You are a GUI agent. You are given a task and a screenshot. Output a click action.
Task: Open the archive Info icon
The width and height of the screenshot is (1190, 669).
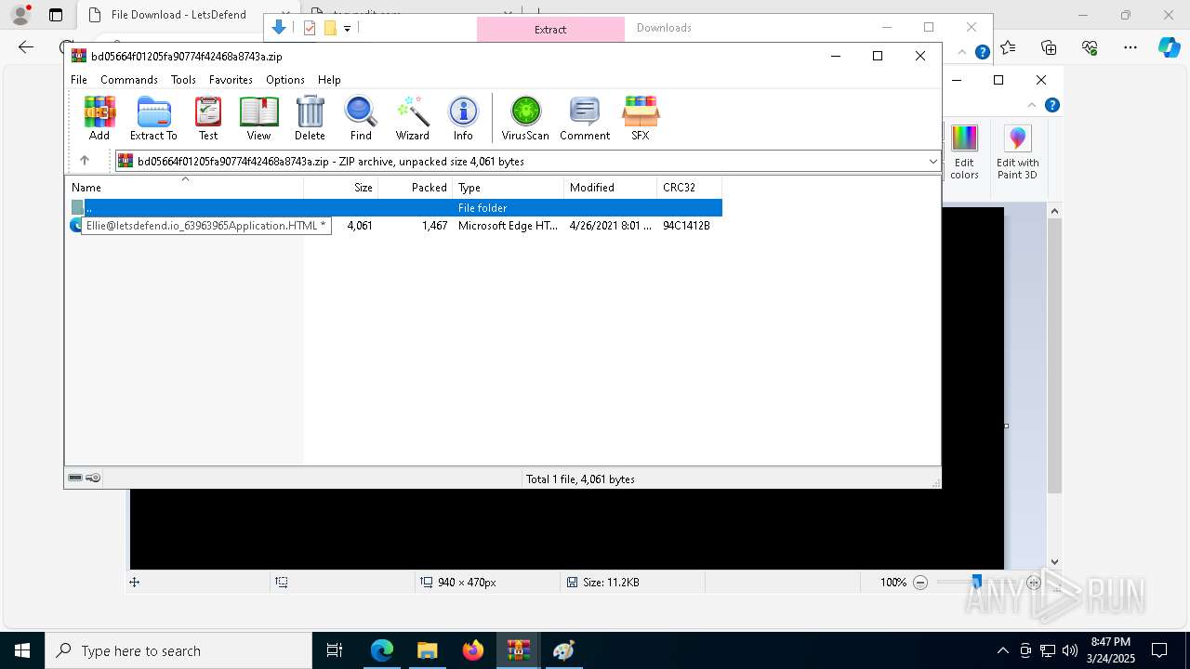coord(463,118)
